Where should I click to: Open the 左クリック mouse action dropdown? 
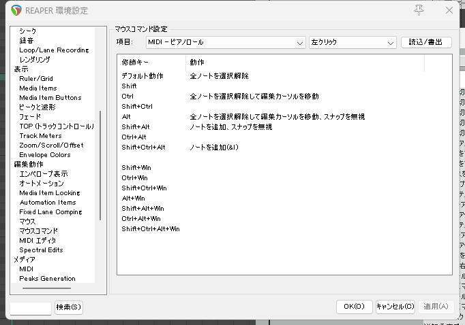click(352, 43)
